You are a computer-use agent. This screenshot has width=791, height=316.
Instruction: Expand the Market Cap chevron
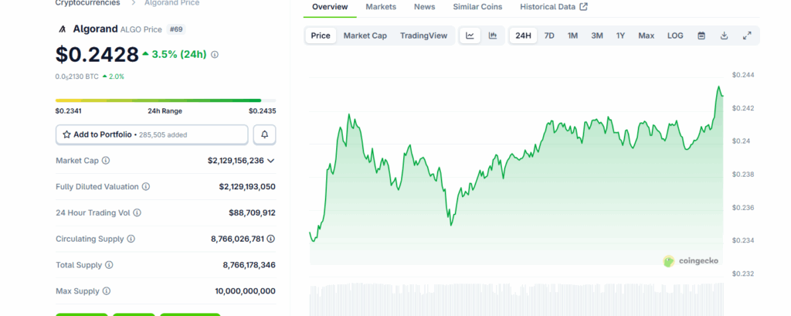(x=271, y=161)
